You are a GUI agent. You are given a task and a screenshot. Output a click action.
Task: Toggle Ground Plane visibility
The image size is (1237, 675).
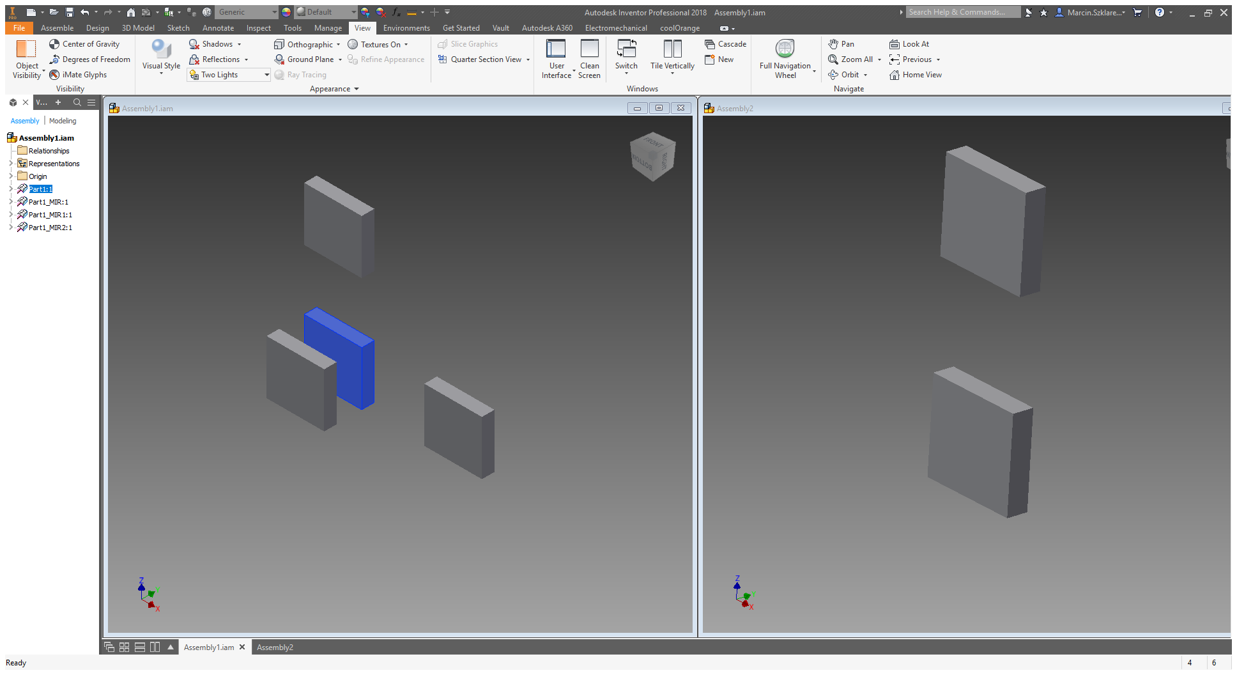(x=307, y=59)
